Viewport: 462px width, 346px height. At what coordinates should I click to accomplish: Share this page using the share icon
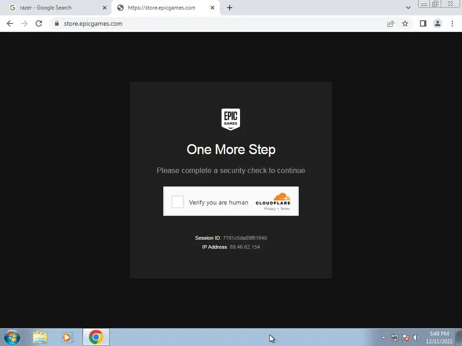pos(391,23)
